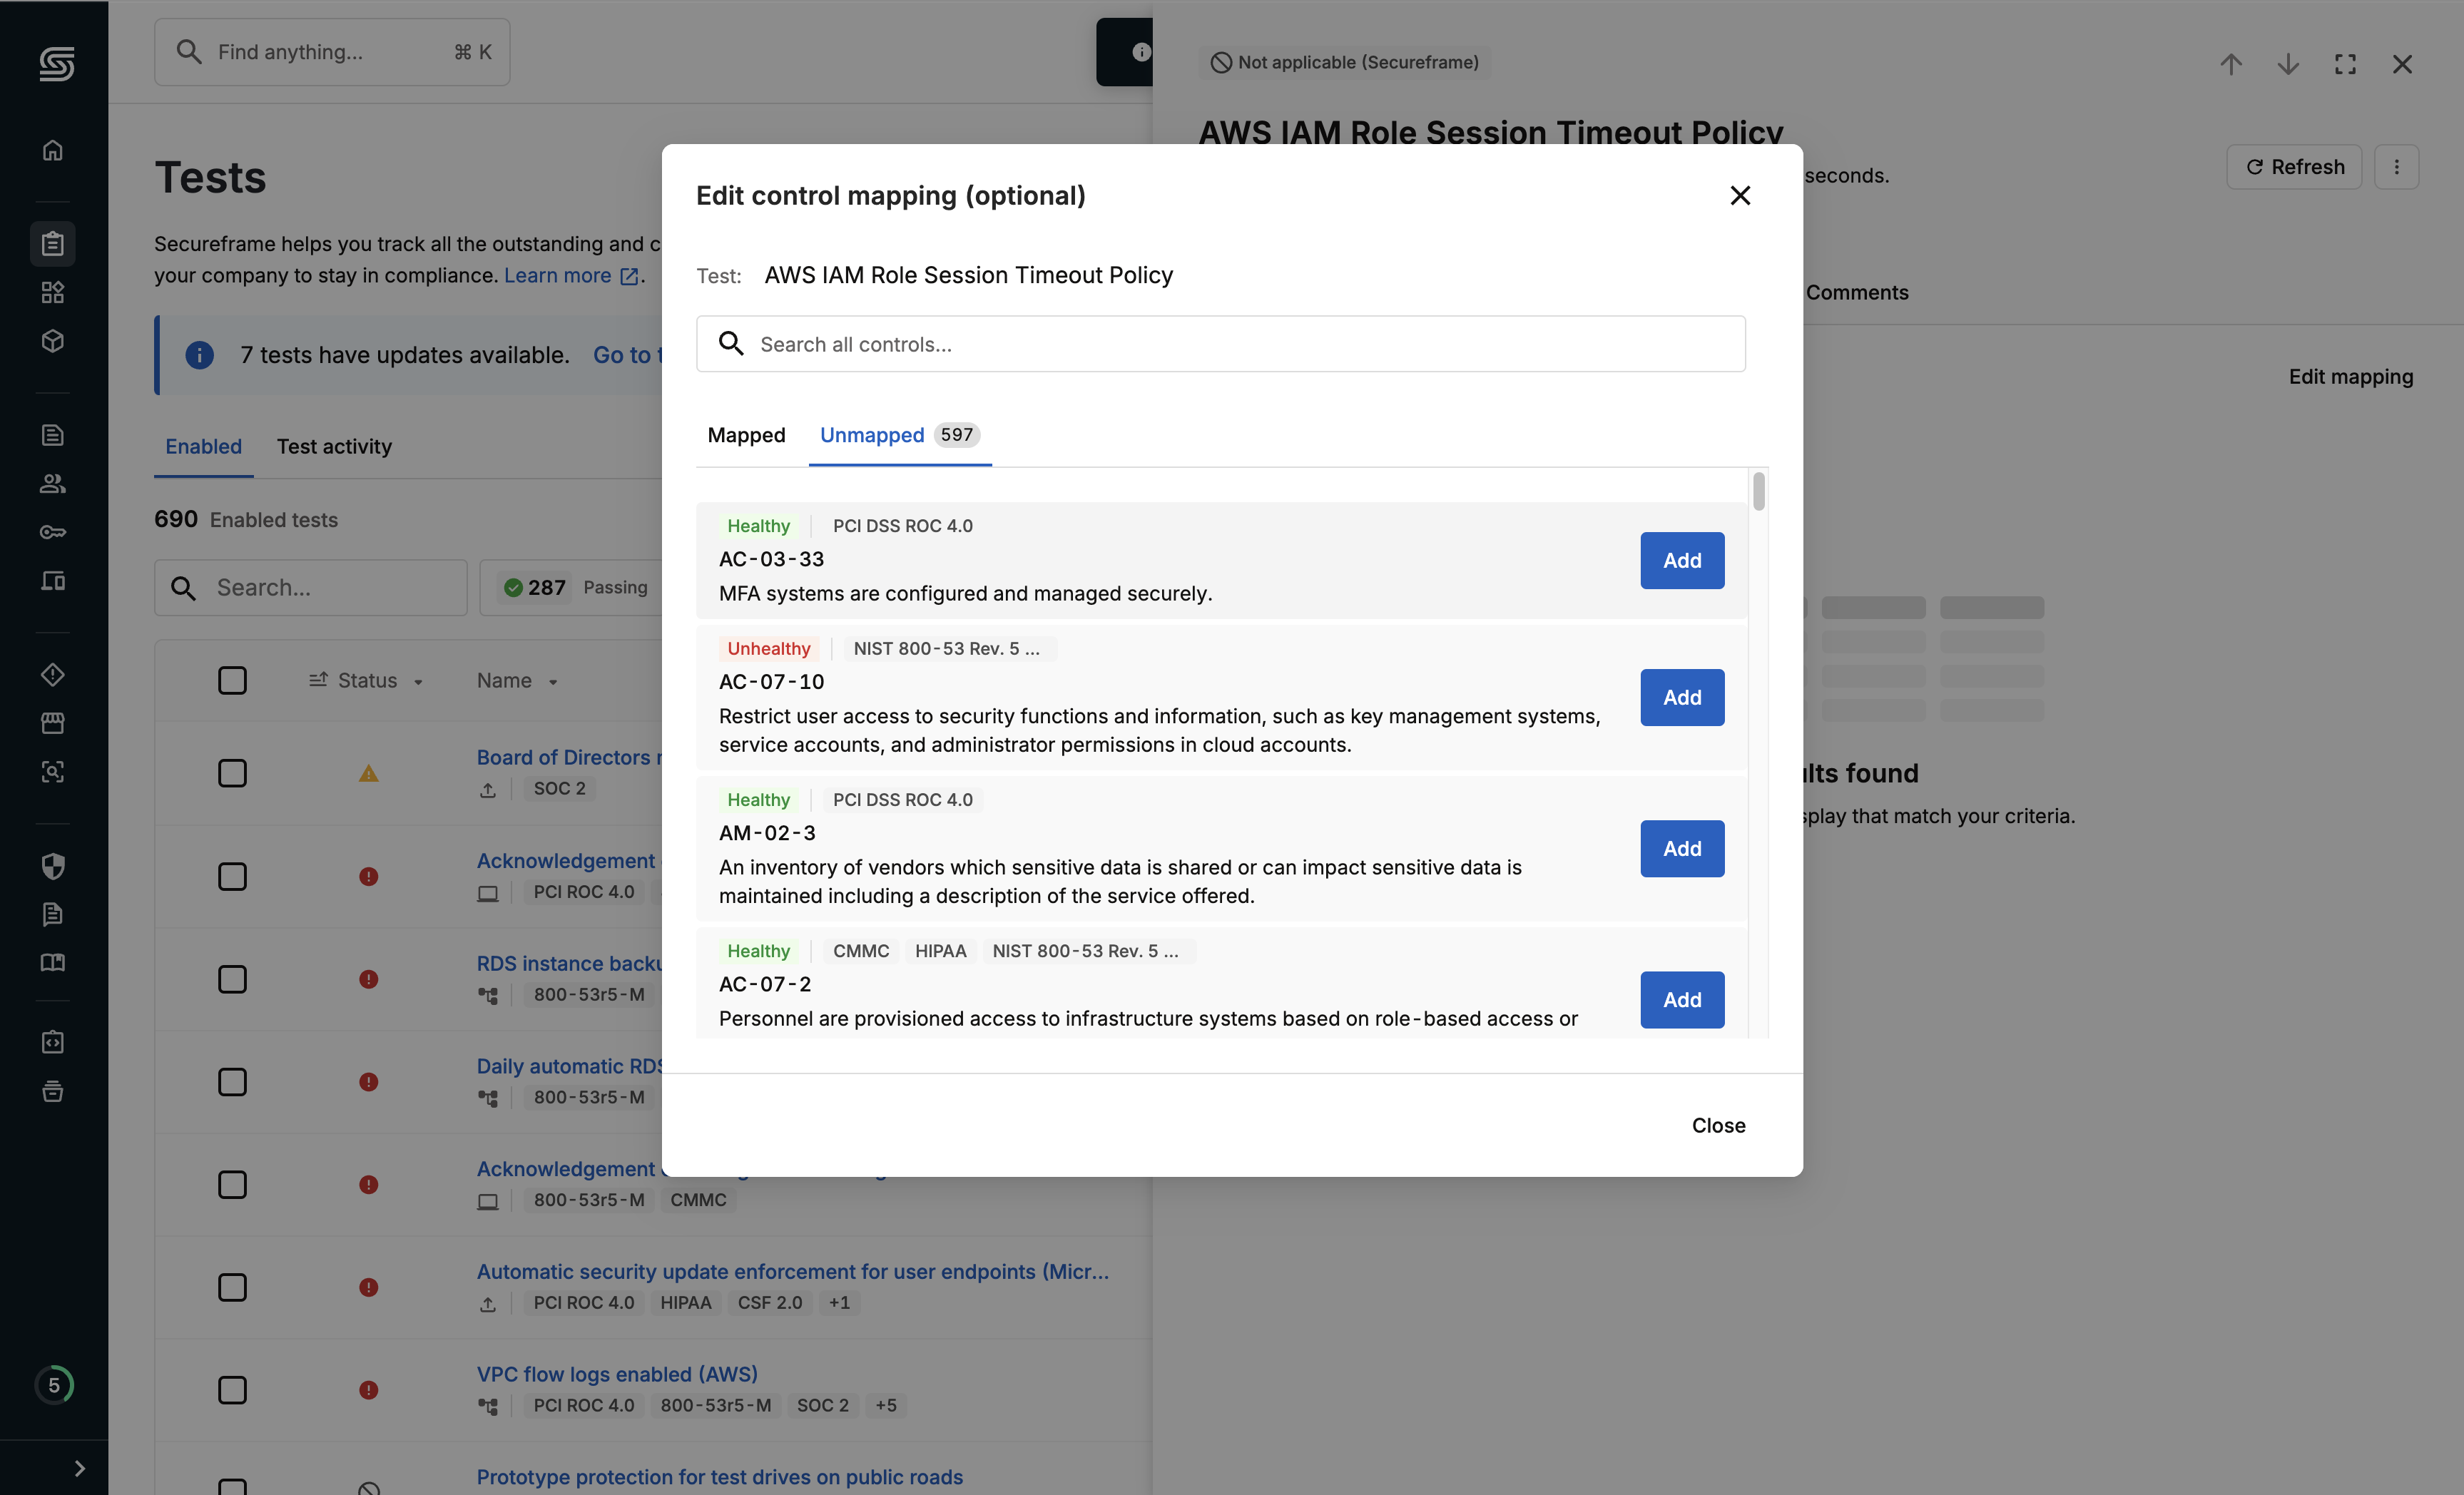Click the controls list scrollbar thumb

click(1758, 491)
